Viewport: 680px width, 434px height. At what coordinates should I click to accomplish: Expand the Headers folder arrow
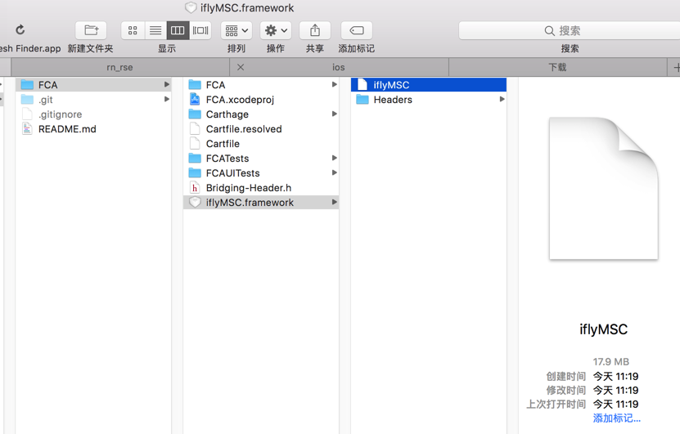coord(502,99)
